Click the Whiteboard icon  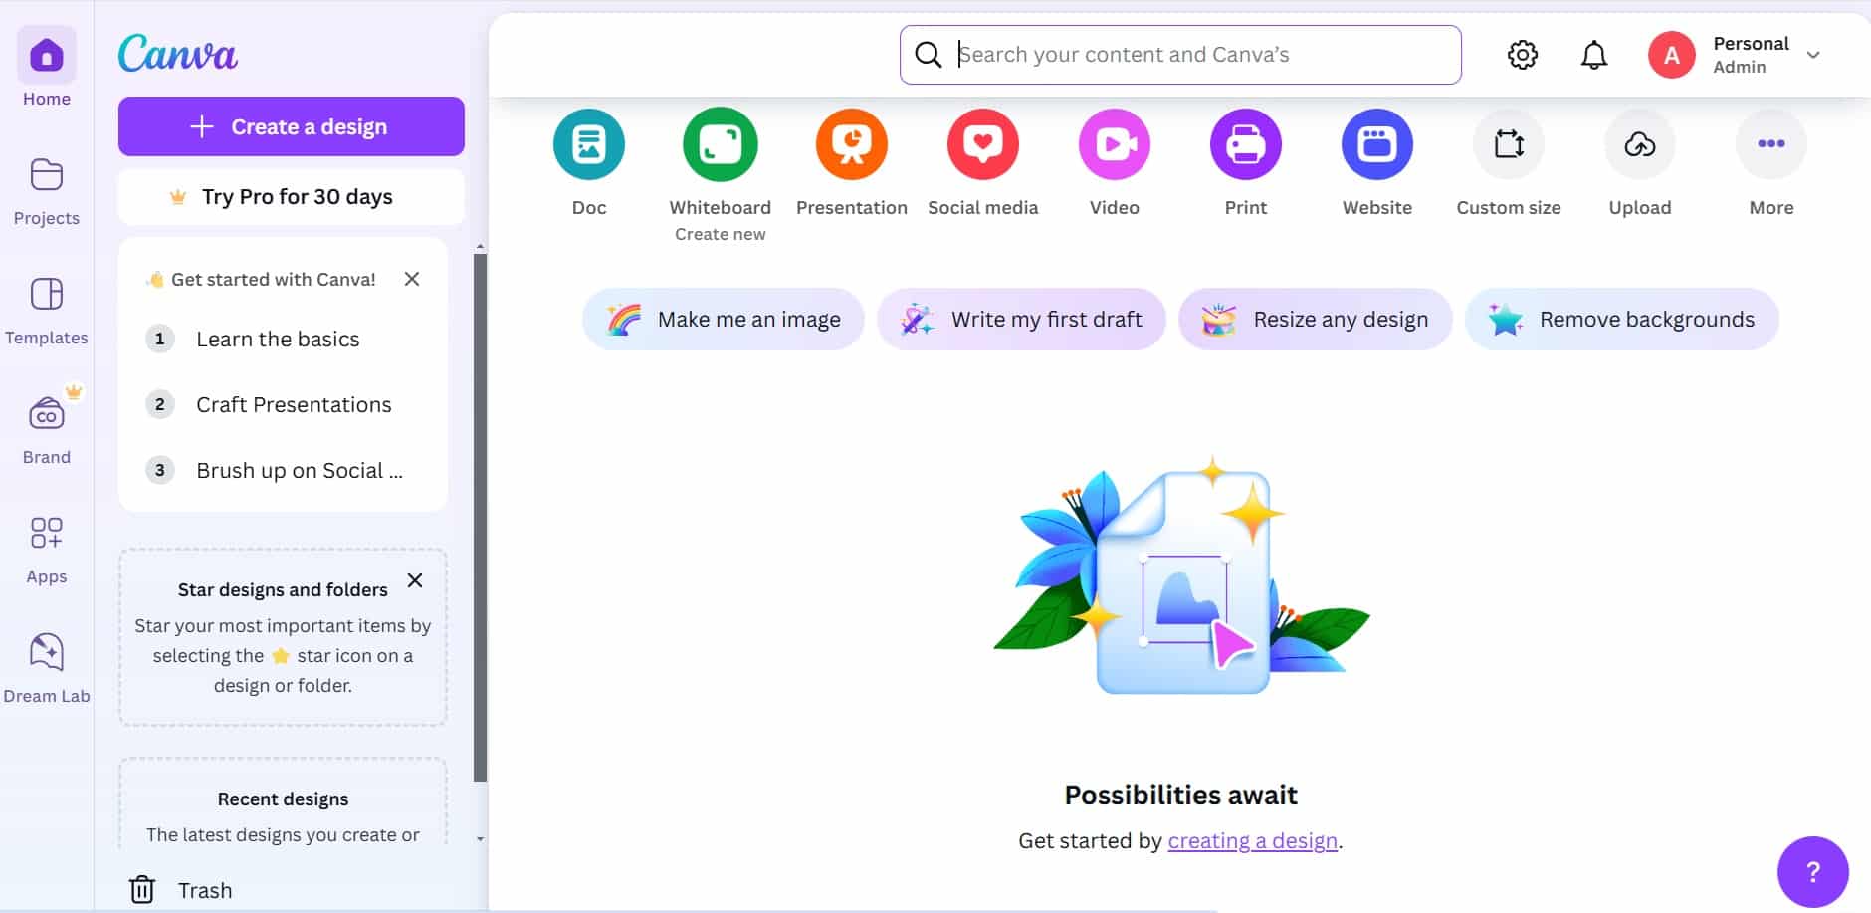[x=720, y=145]
